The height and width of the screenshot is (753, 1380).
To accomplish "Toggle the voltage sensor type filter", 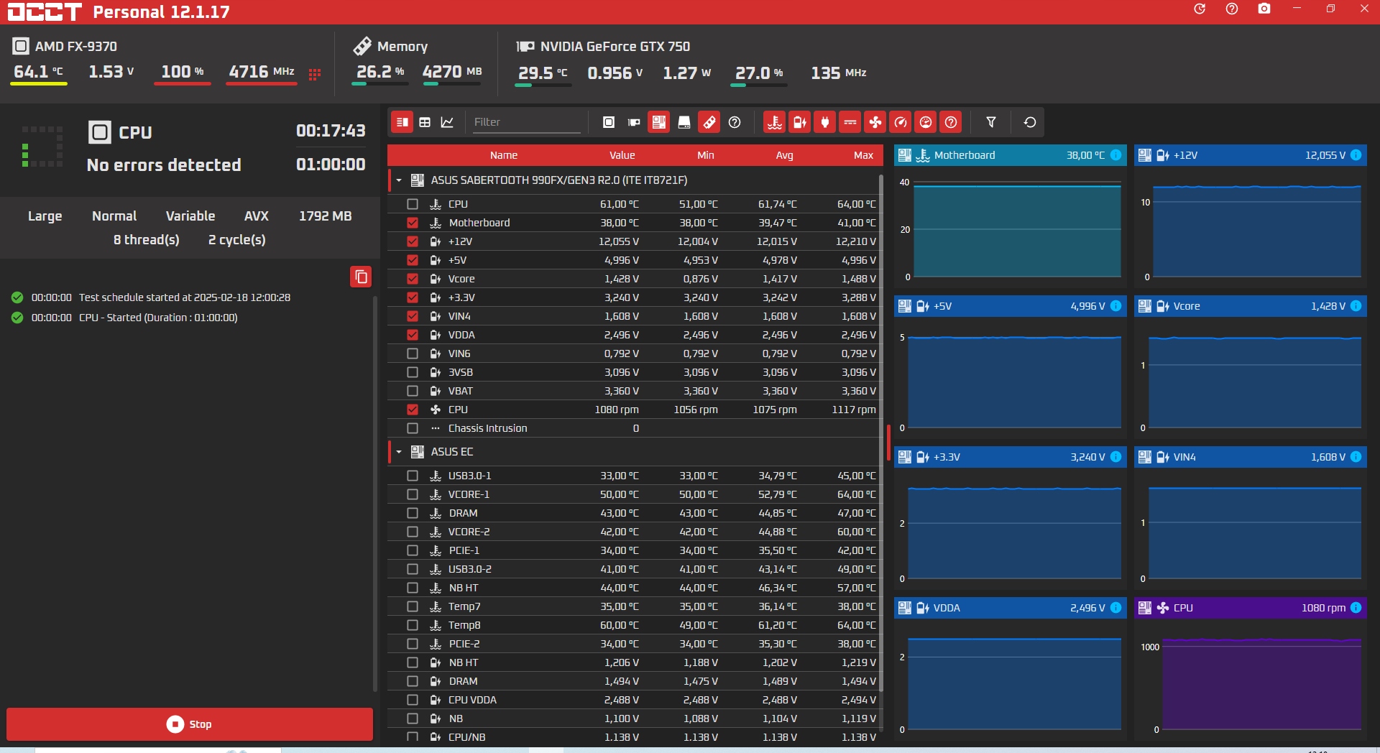I will pos(800,122).
